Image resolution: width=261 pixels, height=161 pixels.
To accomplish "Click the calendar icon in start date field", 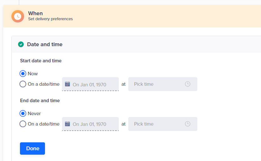I will pos(67,84).
